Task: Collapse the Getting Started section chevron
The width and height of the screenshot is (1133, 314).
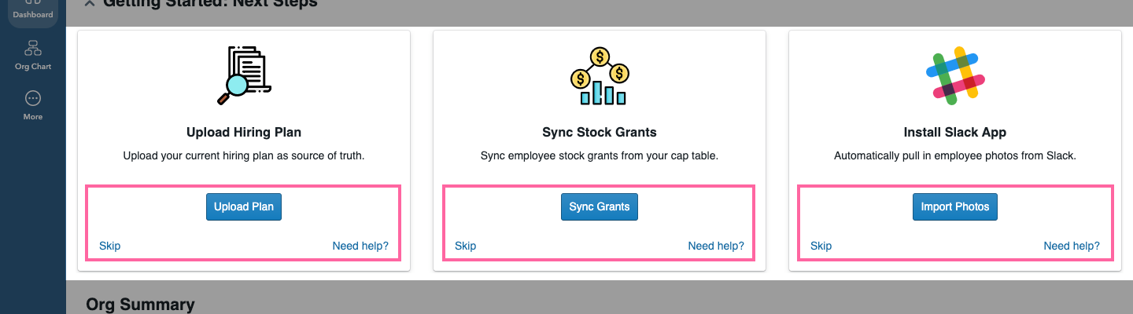Action: [x=90, y=3]
